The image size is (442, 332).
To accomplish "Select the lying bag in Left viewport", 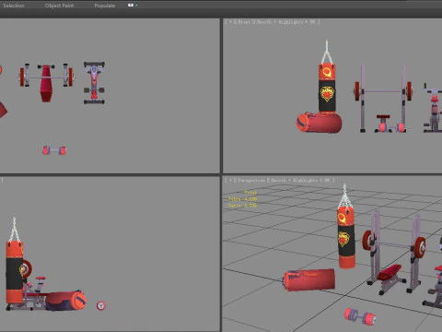I will click(x=66, y=301).
